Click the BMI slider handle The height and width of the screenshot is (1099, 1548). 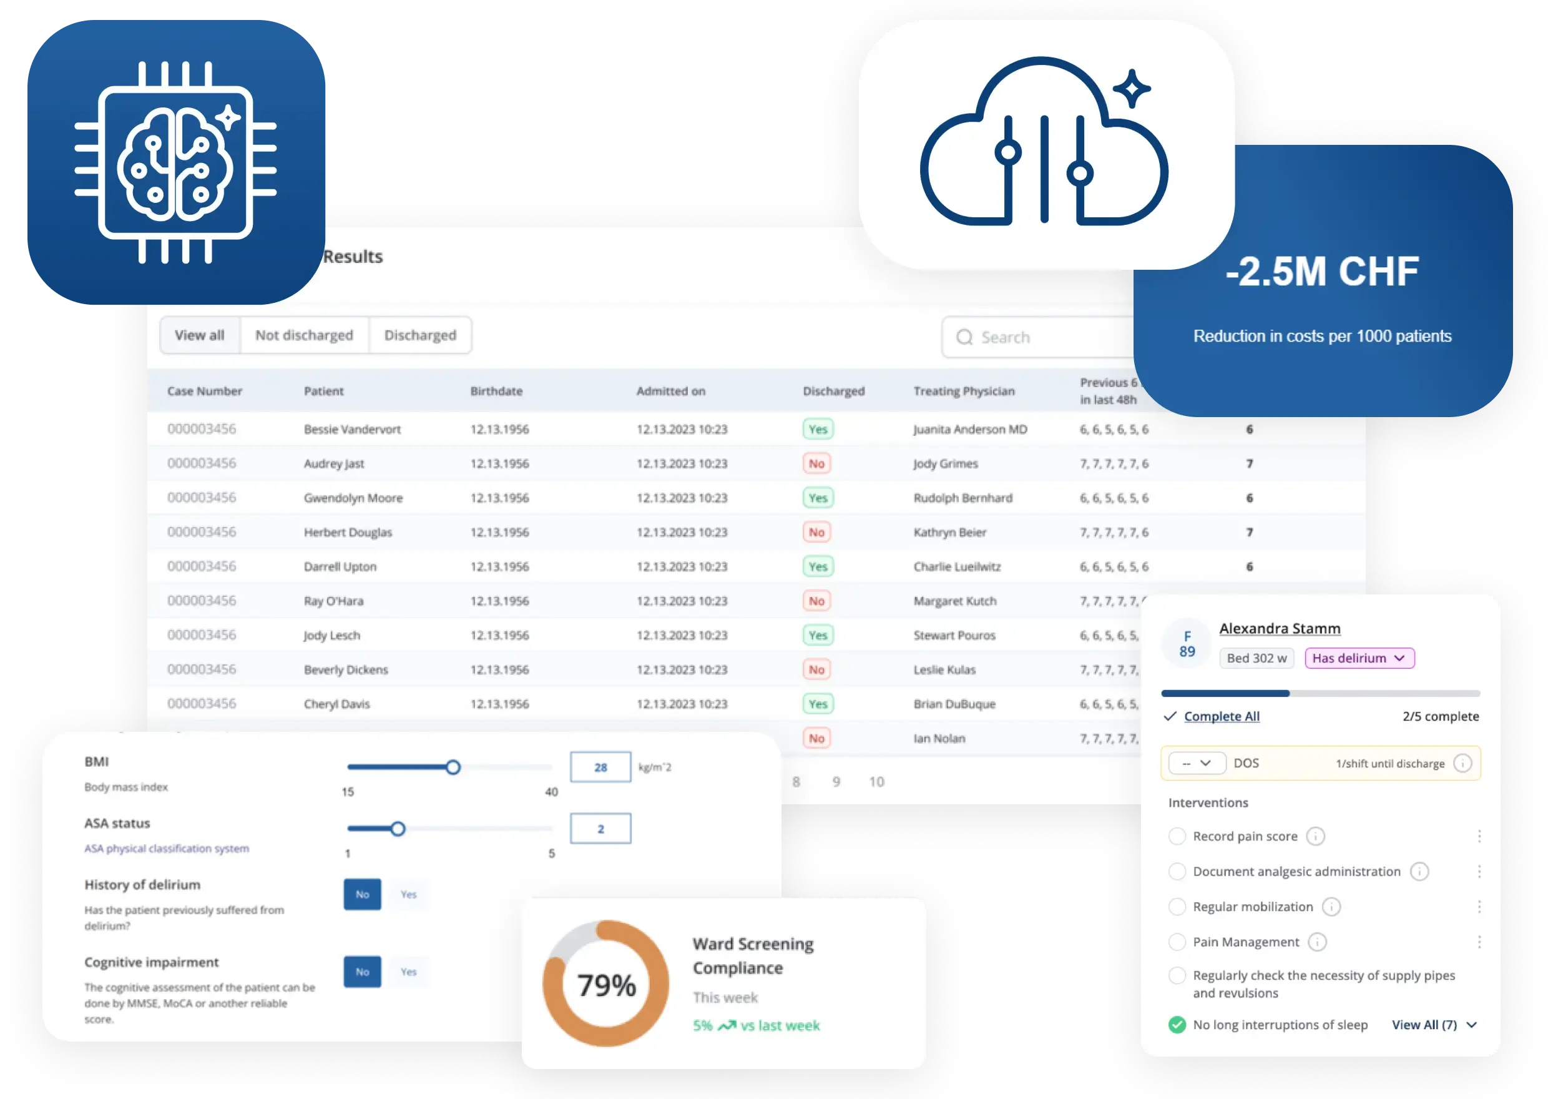[453, 767]
